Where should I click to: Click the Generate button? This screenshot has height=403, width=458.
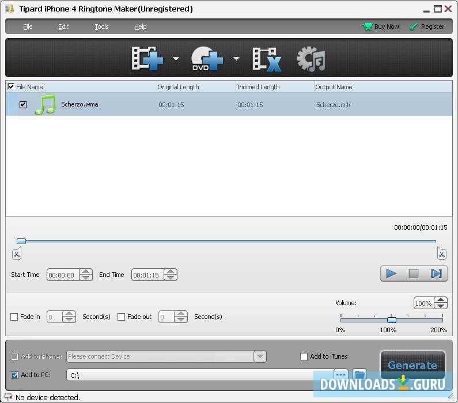tap(412, 365)
